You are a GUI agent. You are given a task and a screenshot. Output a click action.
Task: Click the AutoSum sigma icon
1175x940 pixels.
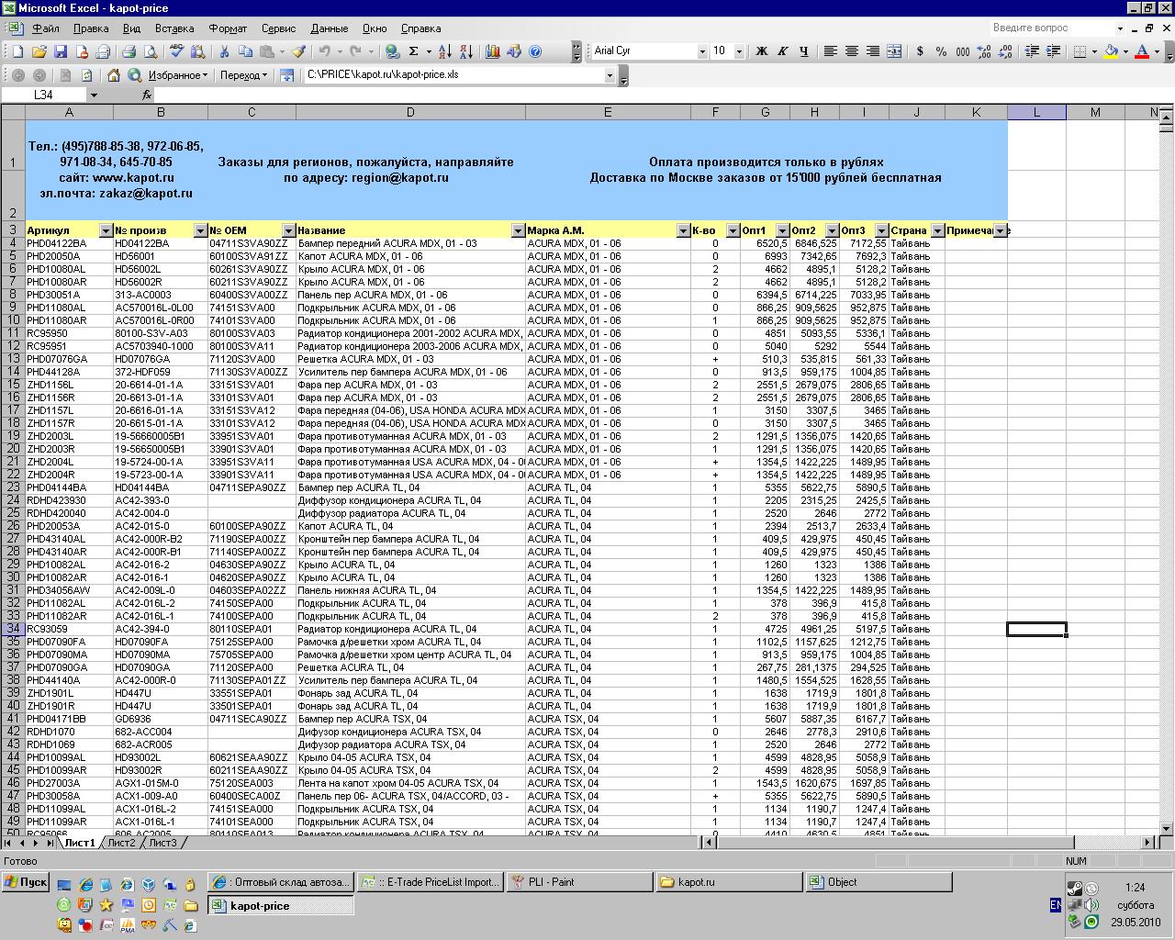coord(414,51)
